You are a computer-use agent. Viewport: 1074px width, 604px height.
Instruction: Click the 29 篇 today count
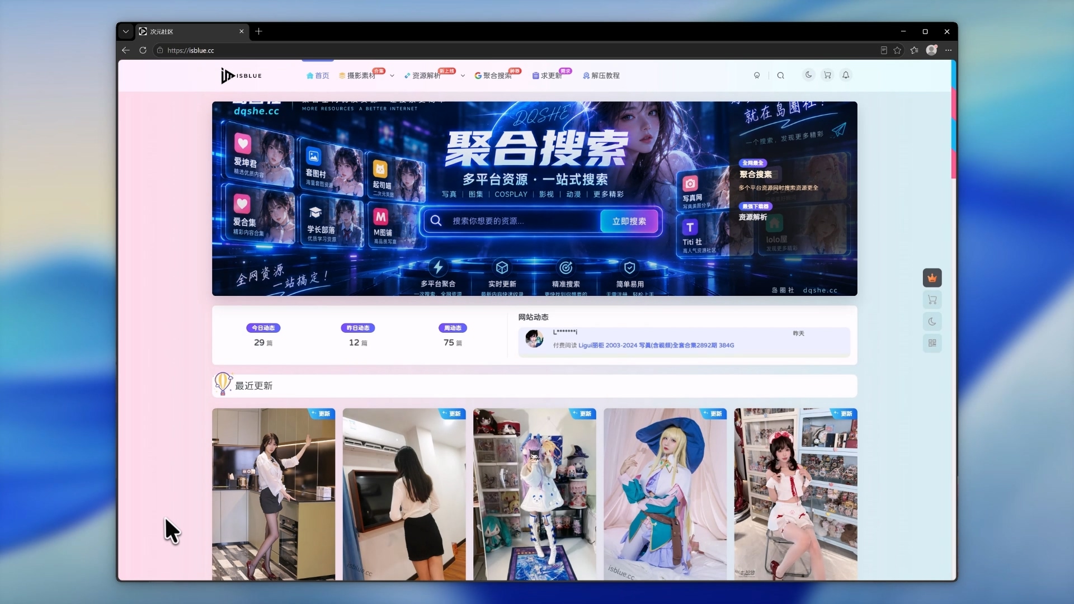[263, 343]
